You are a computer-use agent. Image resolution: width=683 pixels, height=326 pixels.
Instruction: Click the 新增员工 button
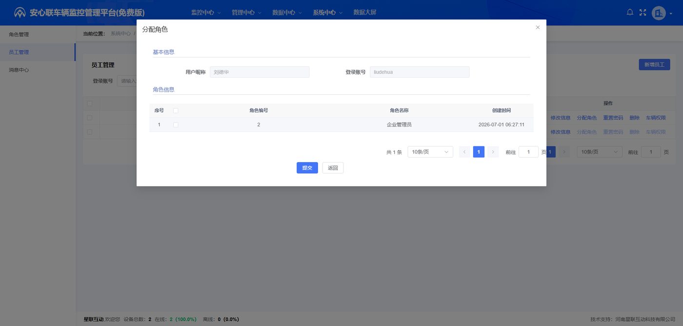(x=654, y=64)
